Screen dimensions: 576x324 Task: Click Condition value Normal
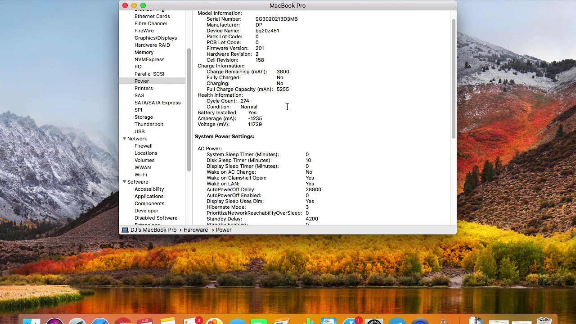249,107
